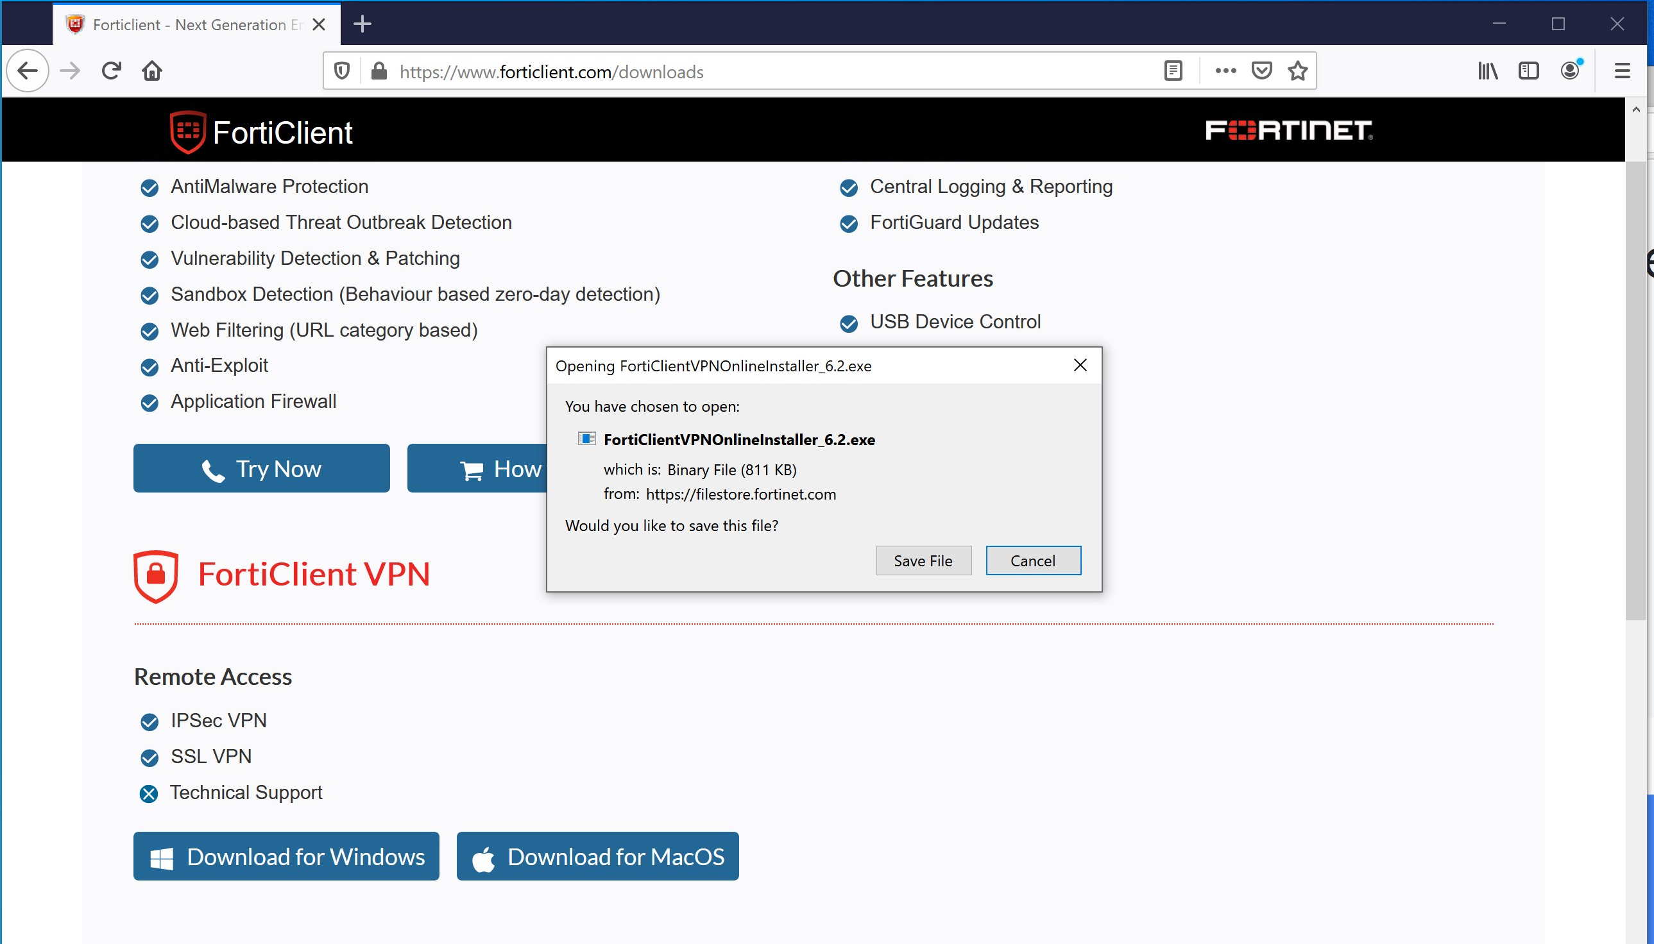Close the Opening installer dialog
Image resolution: width=1654 pixels, height=944 pixels.
tap(1080, 365)
